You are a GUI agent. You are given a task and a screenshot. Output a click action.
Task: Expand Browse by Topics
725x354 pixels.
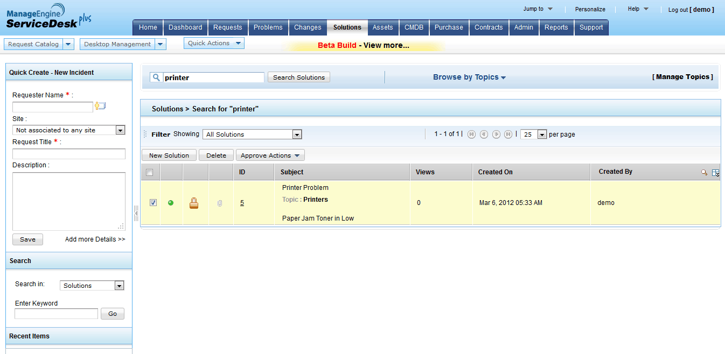tap(469, 77)
